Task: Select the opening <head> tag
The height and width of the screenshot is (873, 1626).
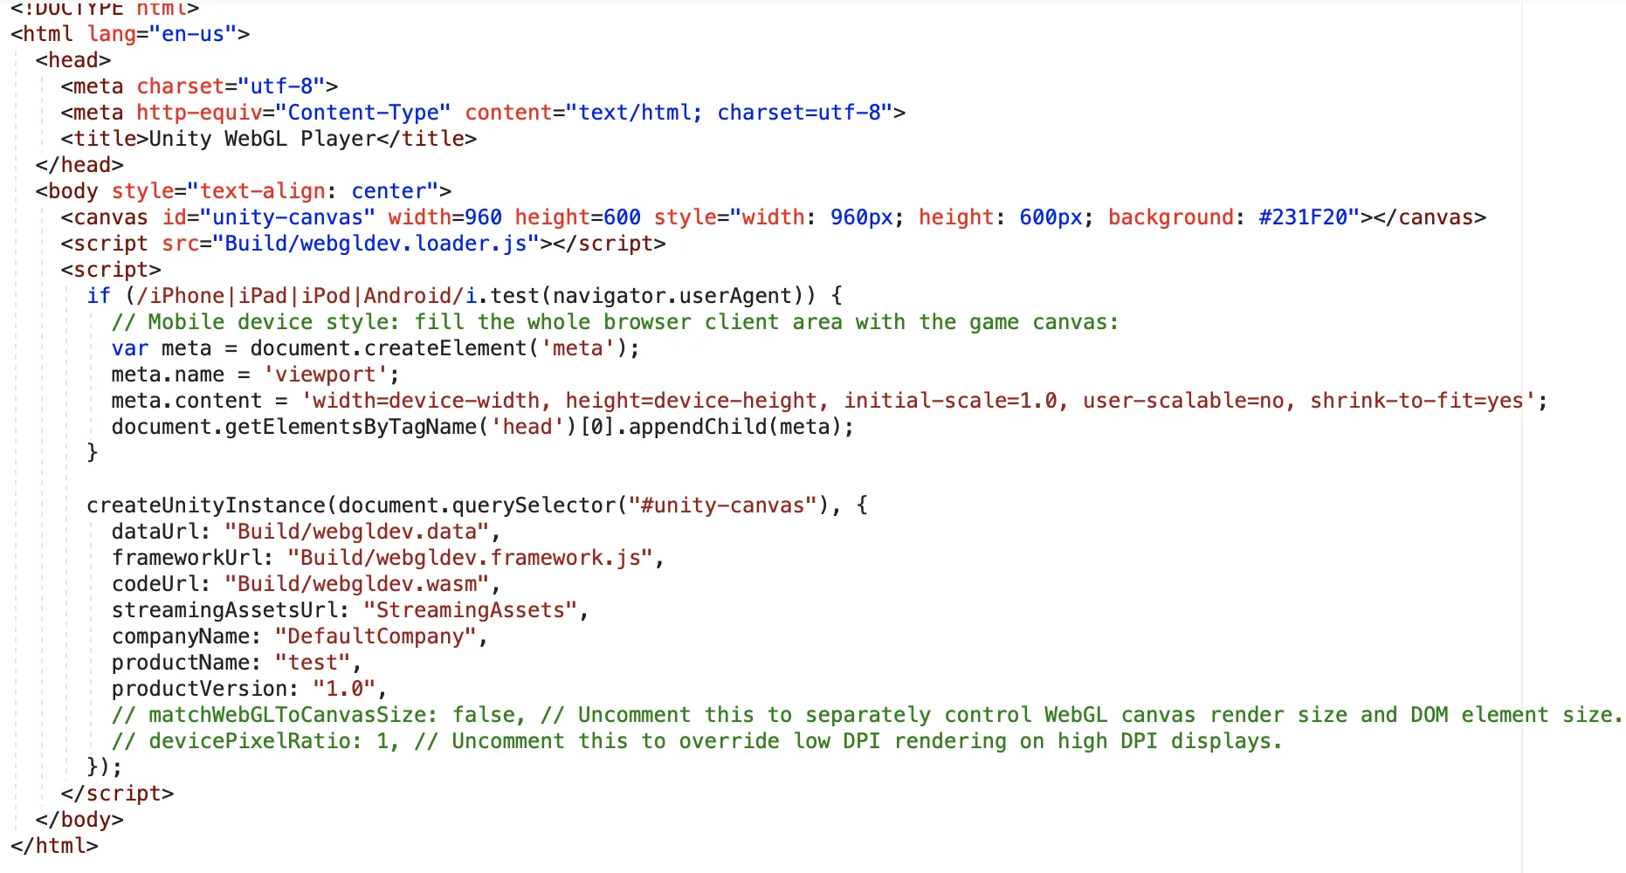Action: [x=73, y=60]
